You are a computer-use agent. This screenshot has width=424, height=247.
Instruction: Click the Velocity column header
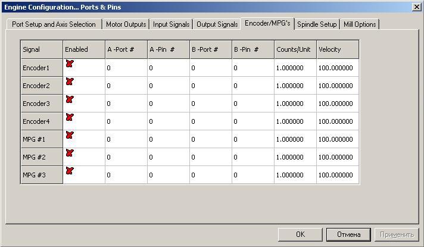338,49
